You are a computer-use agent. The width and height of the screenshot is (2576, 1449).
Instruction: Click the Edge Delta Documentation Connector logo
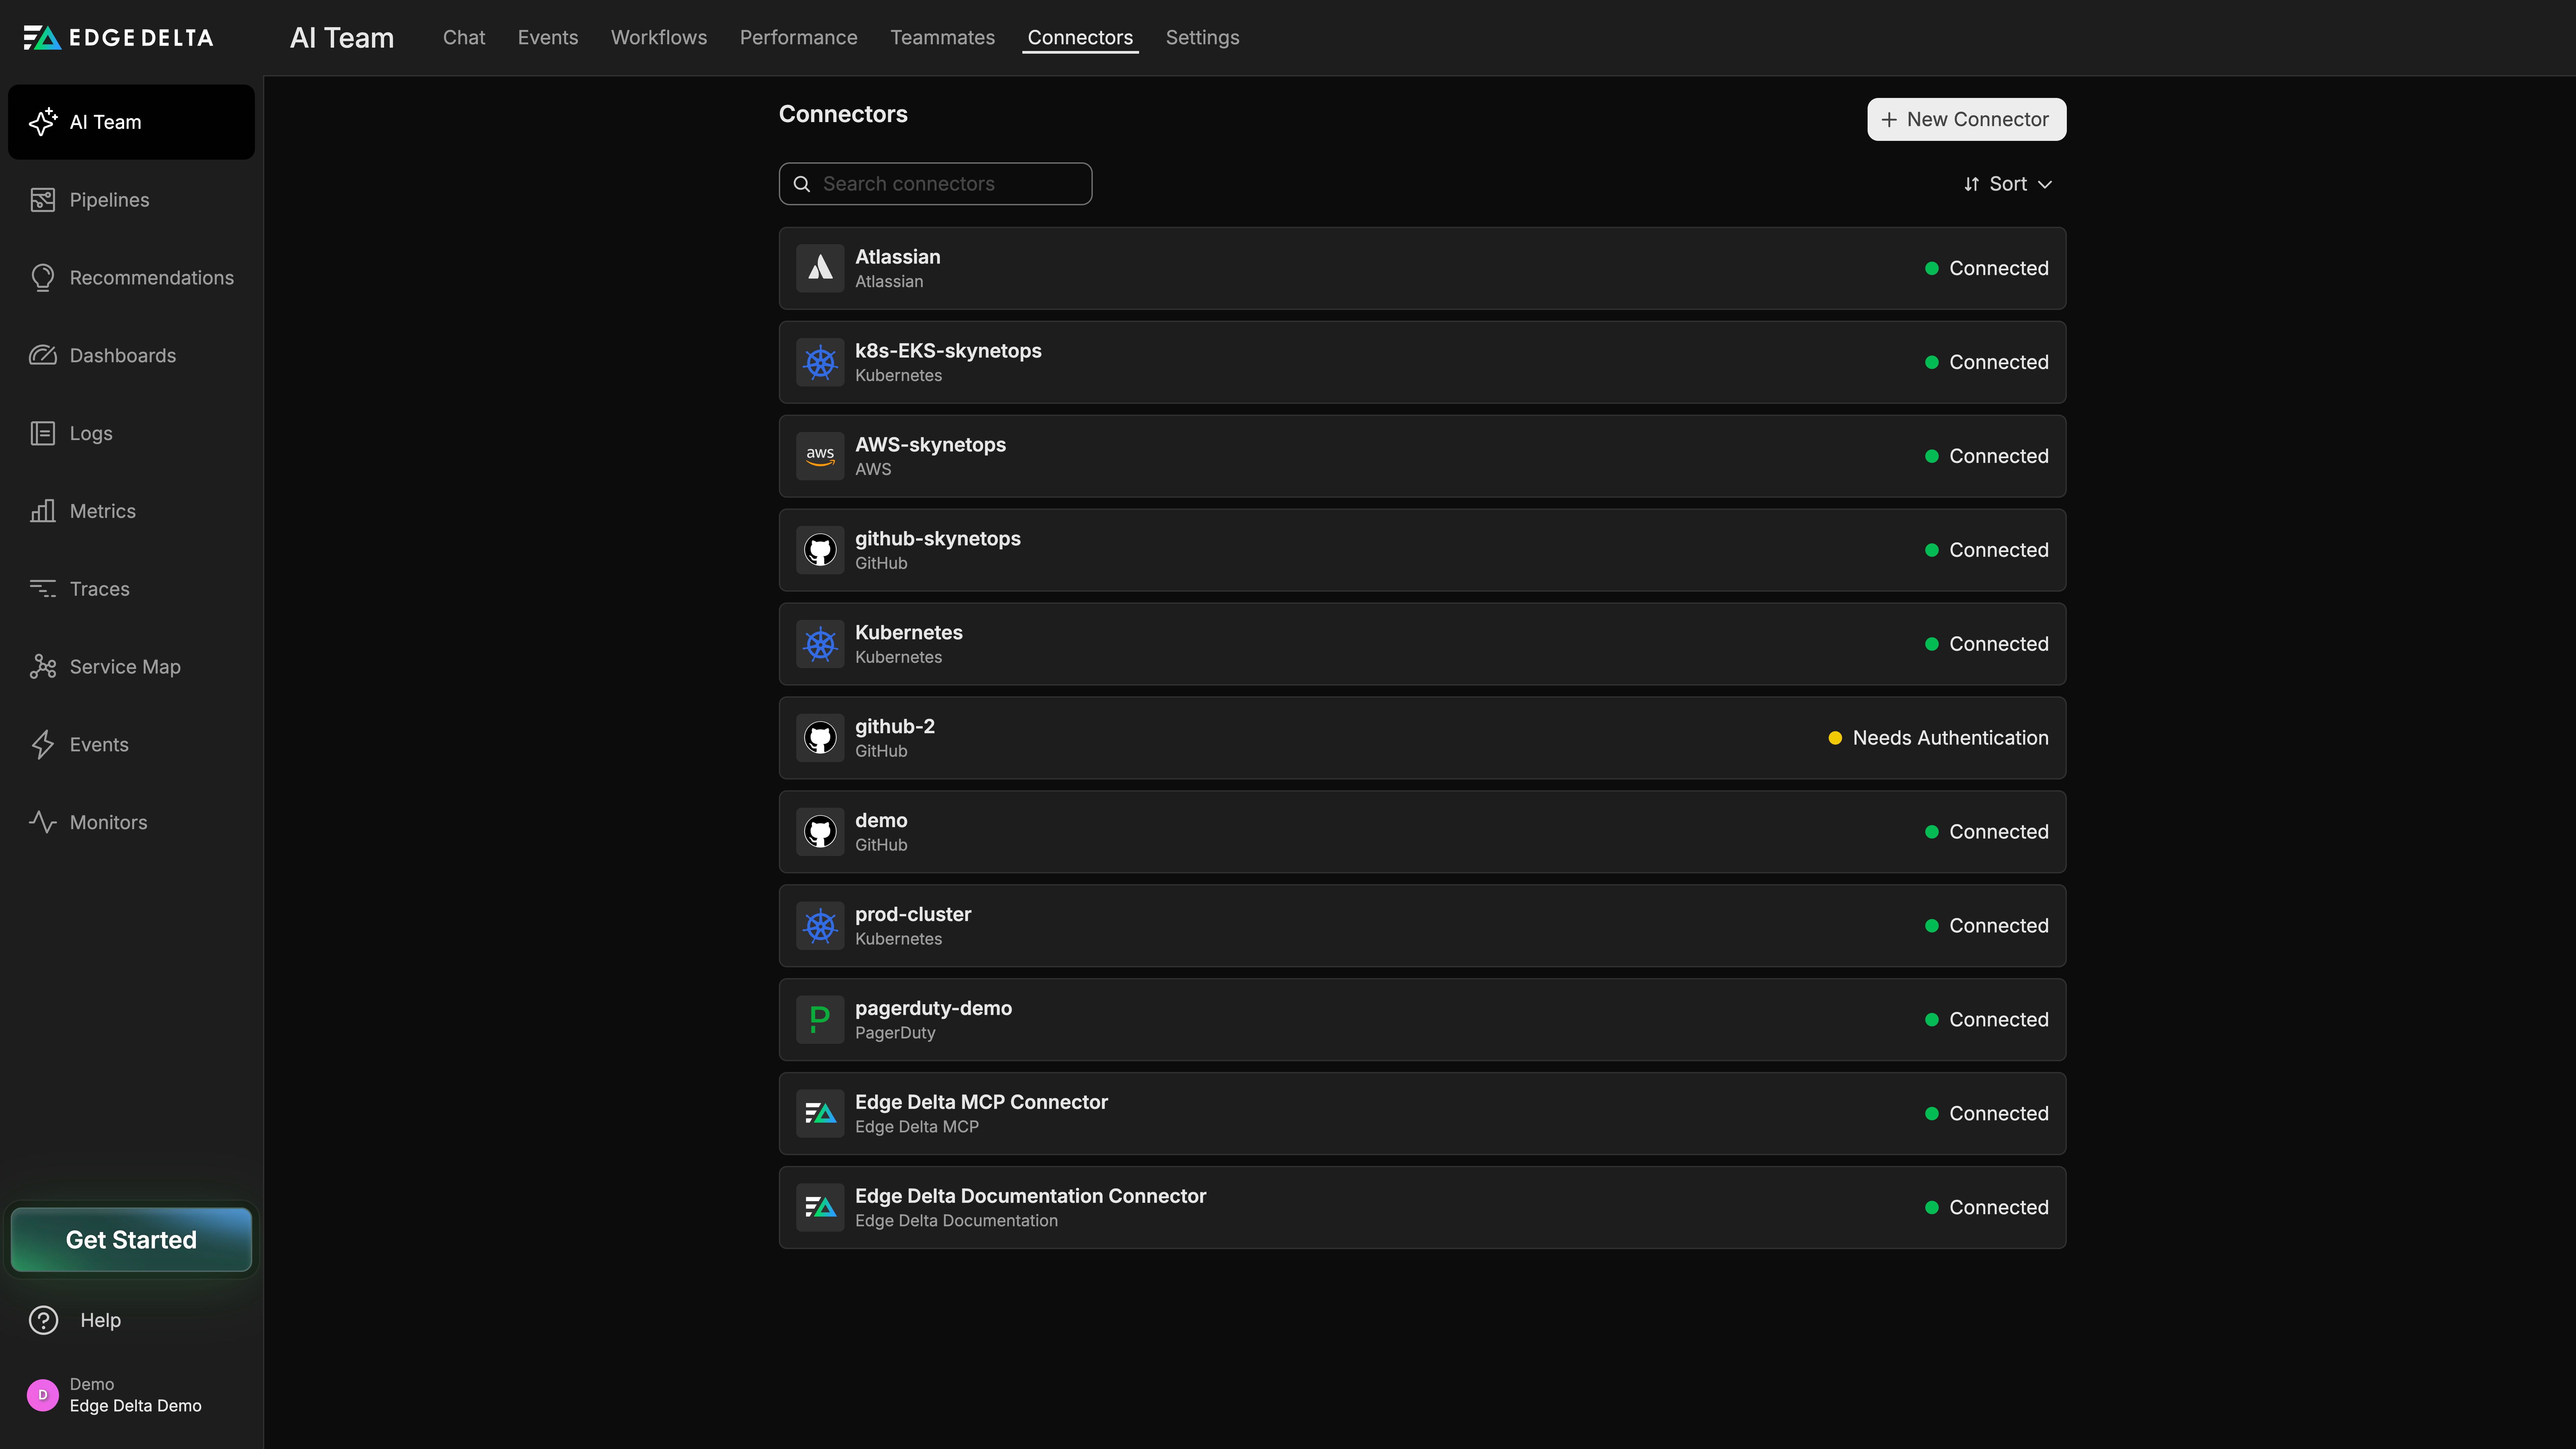coord(820,1208)
